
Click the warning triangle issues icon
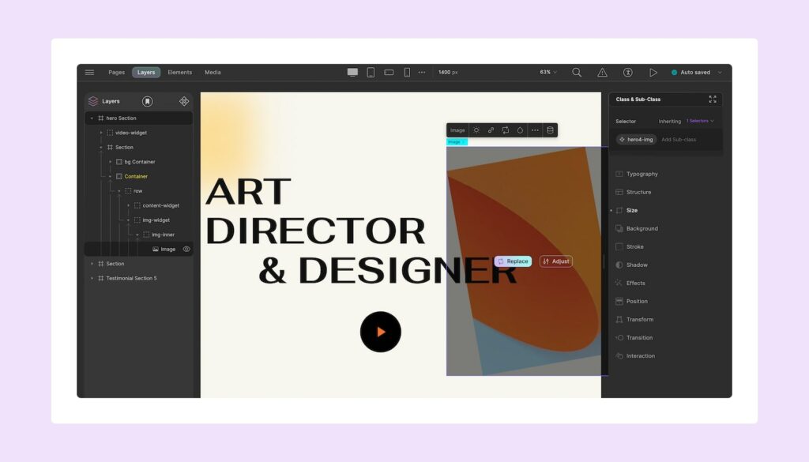click(602, 72)
